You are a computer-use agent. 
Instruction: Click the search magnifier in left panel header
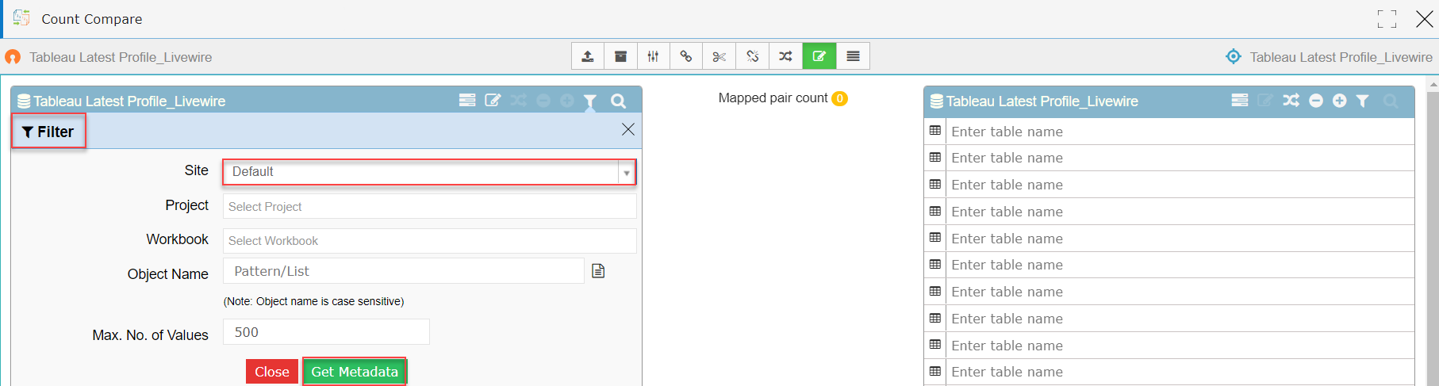(619, 101)
